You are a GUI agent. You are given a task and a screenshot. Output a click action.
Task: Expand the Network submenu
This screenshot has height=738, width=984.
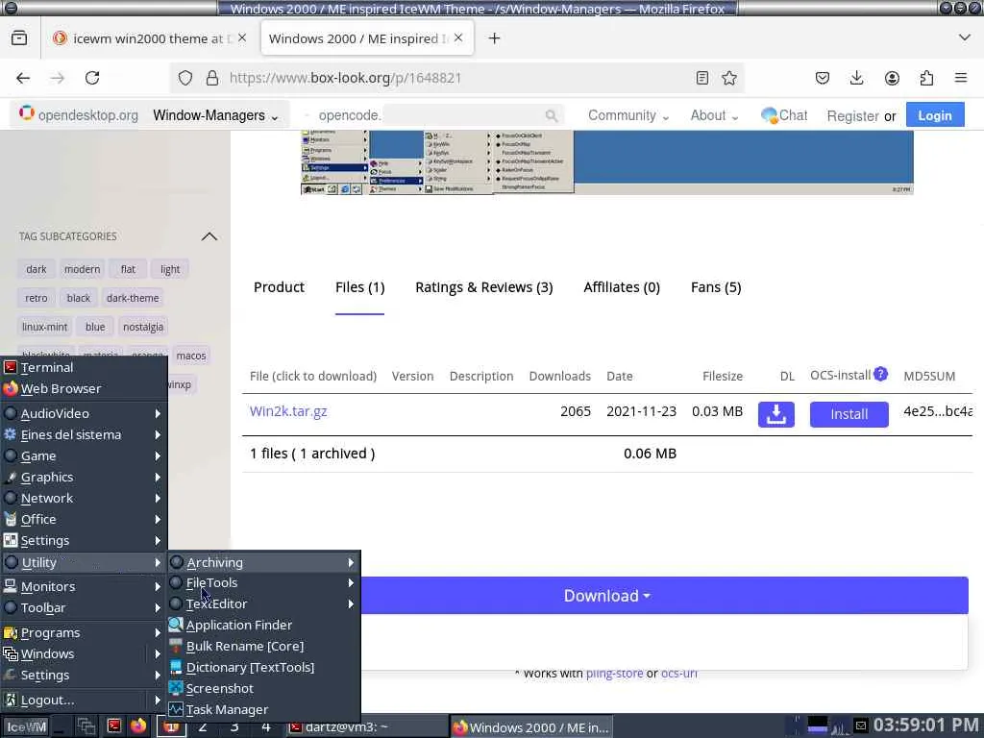point(85,499)
